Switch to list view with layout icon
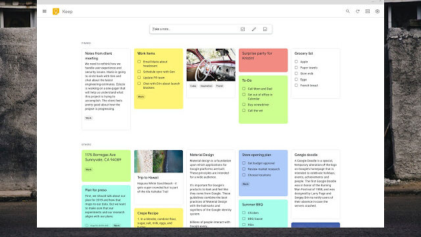 click(368, 11)
